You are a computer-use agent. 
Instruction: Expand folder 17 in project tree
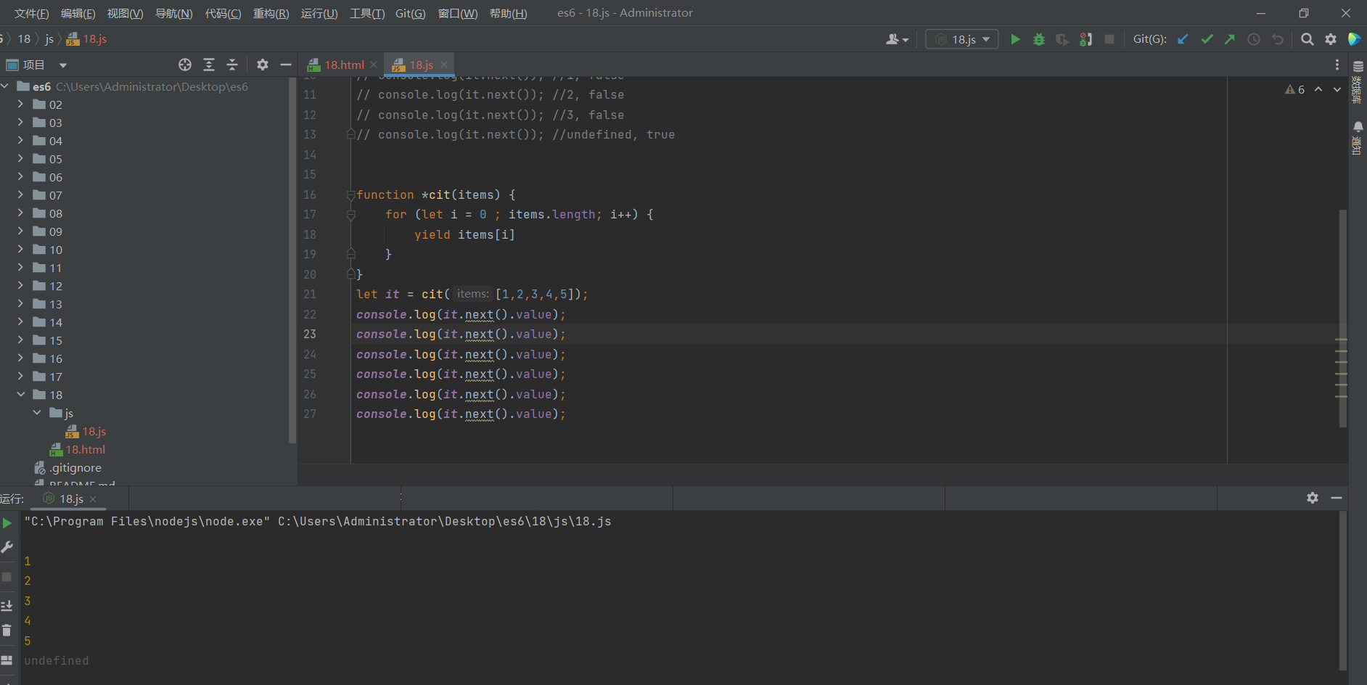click(x=20, y=376)
